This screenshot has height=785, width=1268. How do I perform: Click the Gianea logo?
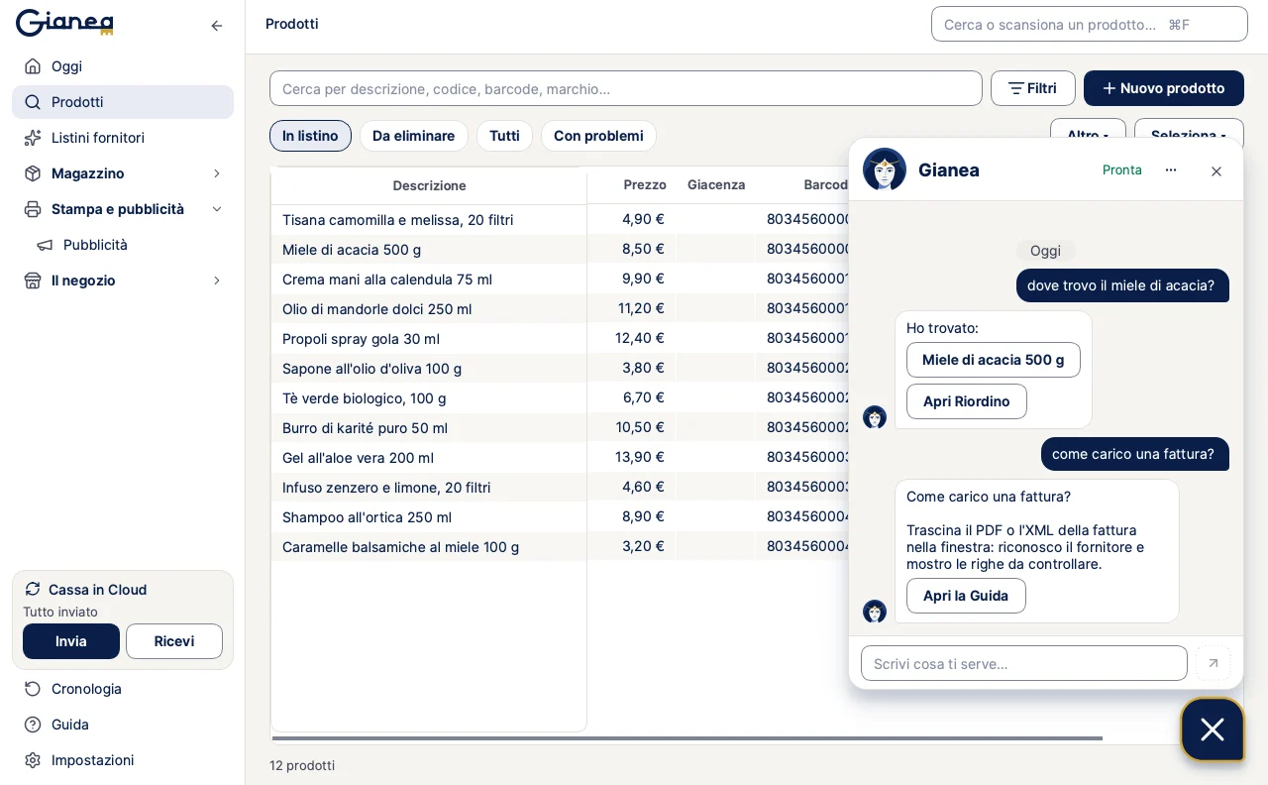point(64,22)
